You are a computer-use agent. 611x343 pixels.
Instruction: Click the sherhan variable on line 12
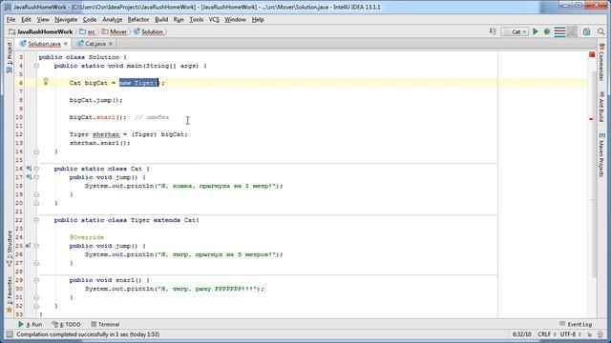coord(106,134)
